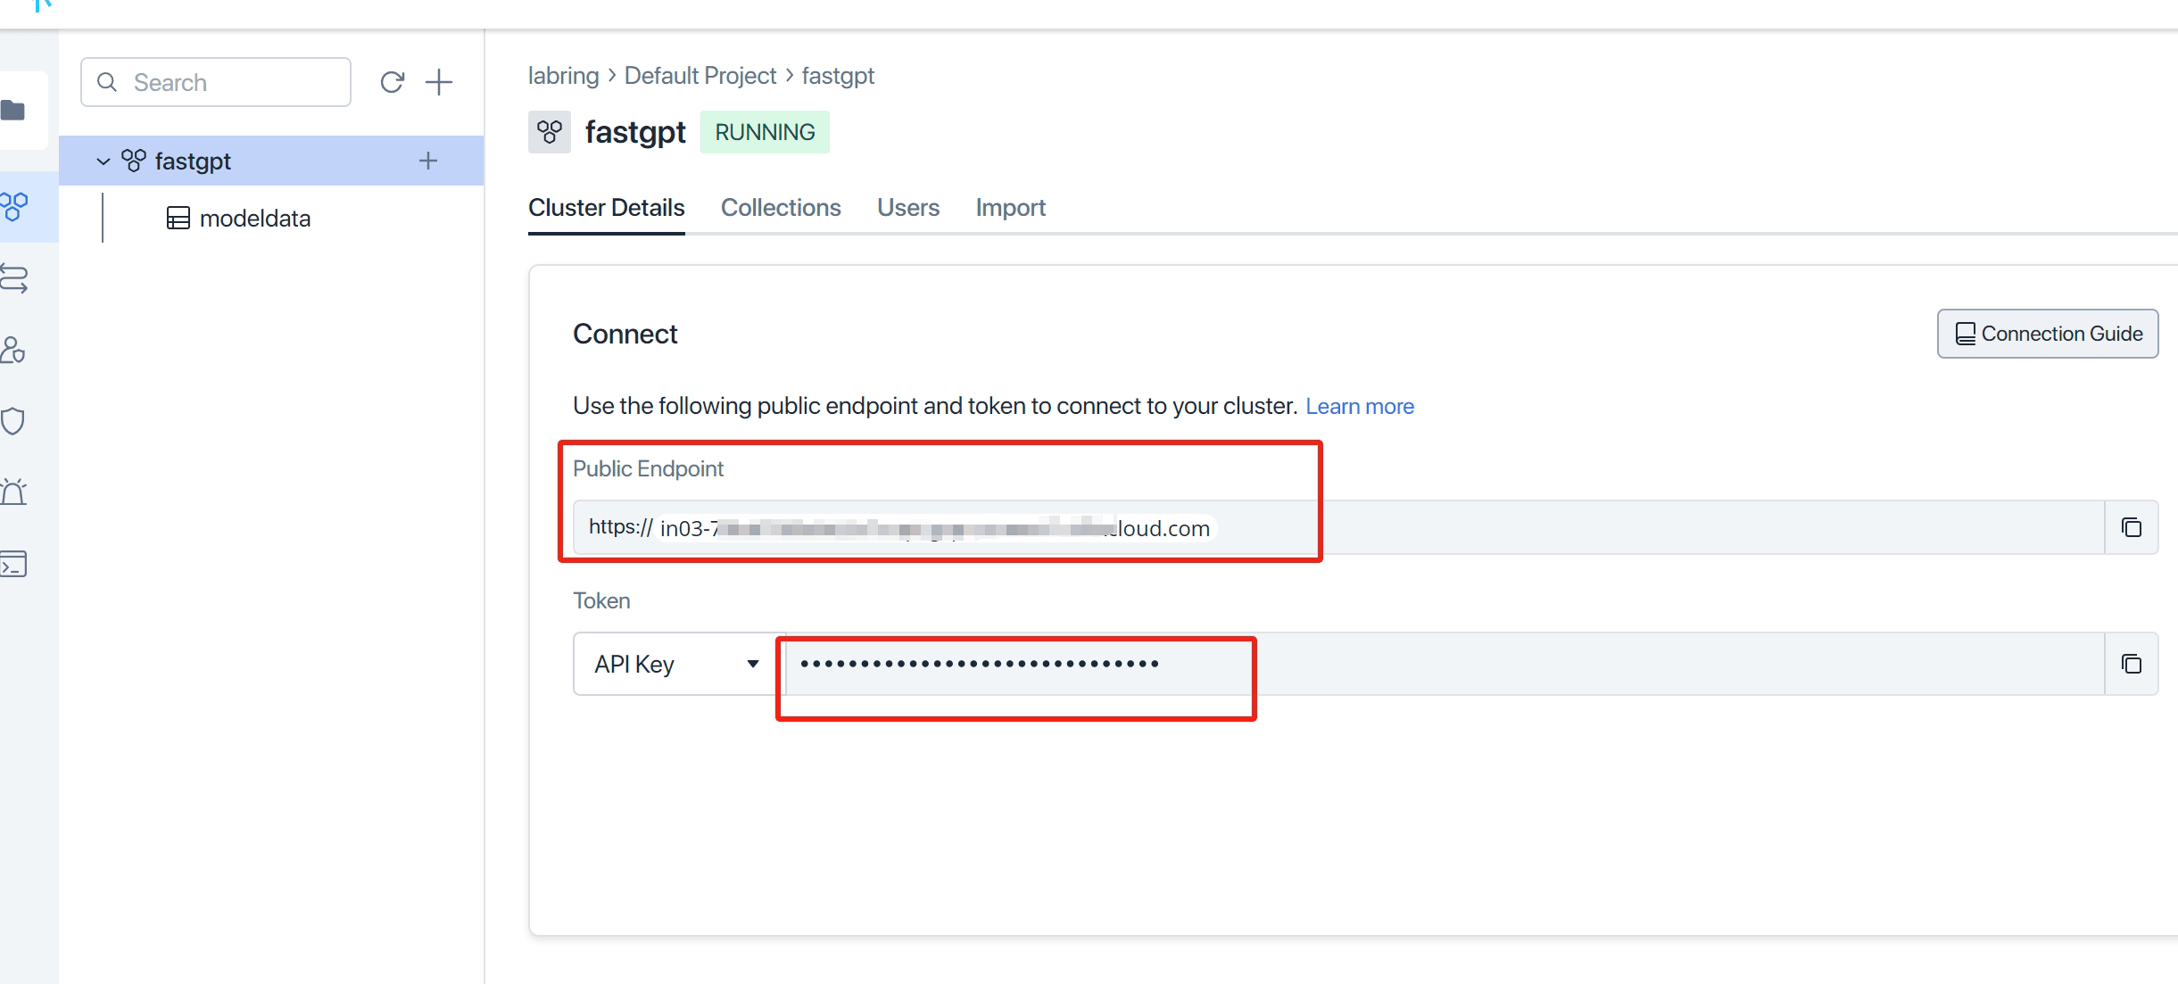2178x984 pixels.
Task: Click the add (+) icon next to fastgpt
Action: 429,160
